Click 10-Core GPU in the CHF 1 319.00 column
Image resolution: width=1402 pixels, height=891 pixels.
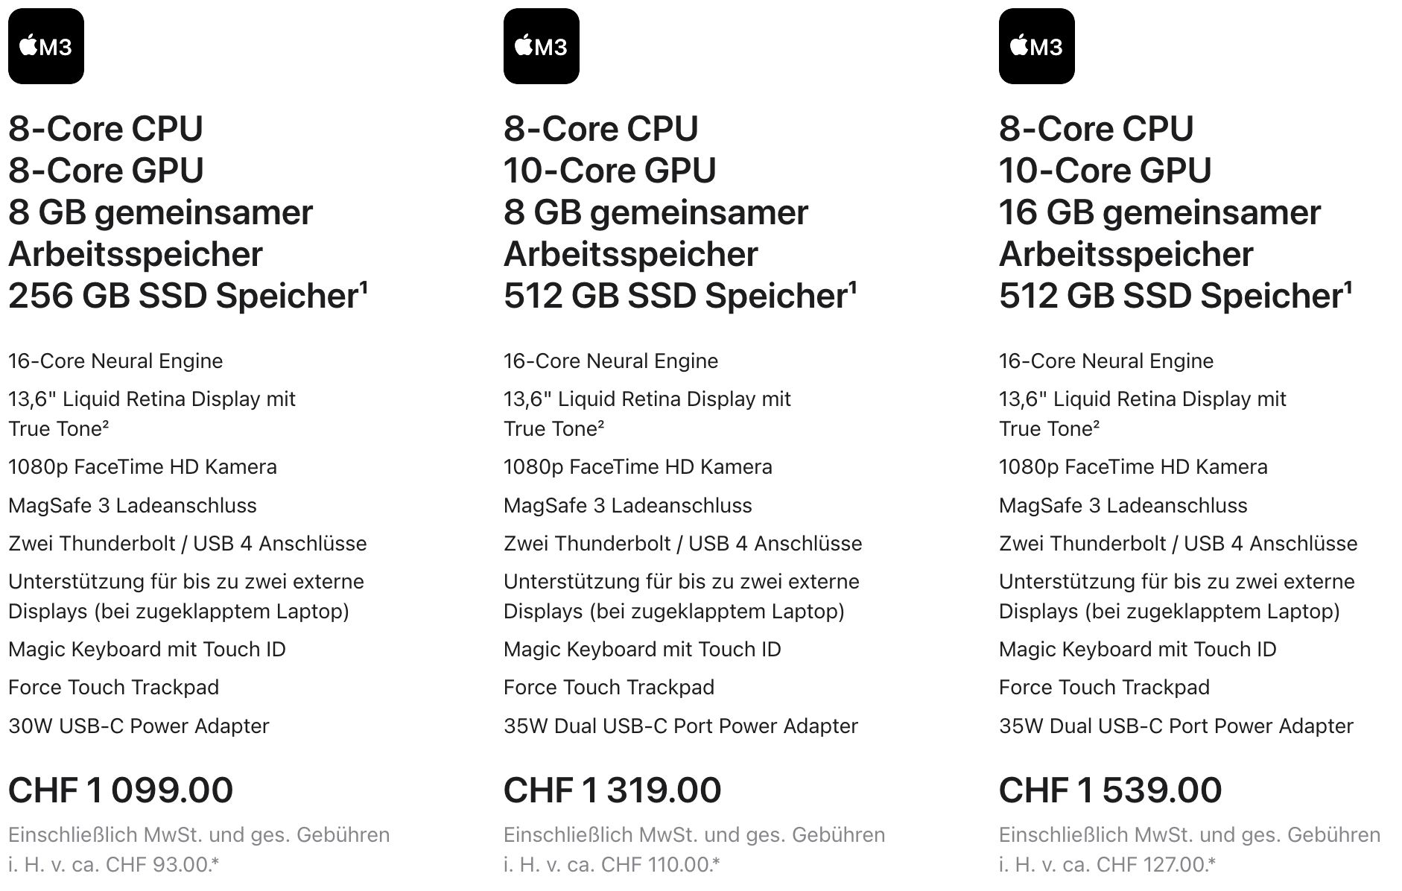609,171
